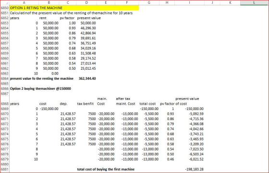Viewport: 269px width, 173px height.
Task: Select column A header
Action: [24, 2]
